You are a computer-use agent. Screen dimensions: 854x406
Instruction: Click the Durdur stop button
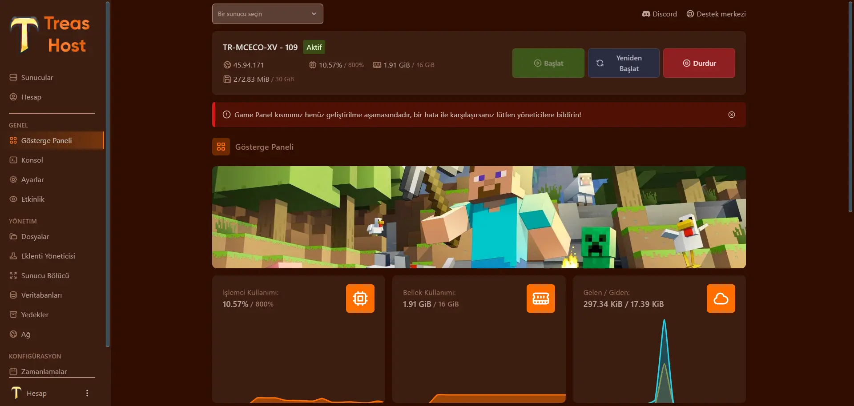[699, 63]
